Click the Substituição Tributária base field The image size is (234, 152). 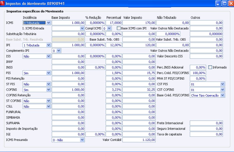[68, 34]
